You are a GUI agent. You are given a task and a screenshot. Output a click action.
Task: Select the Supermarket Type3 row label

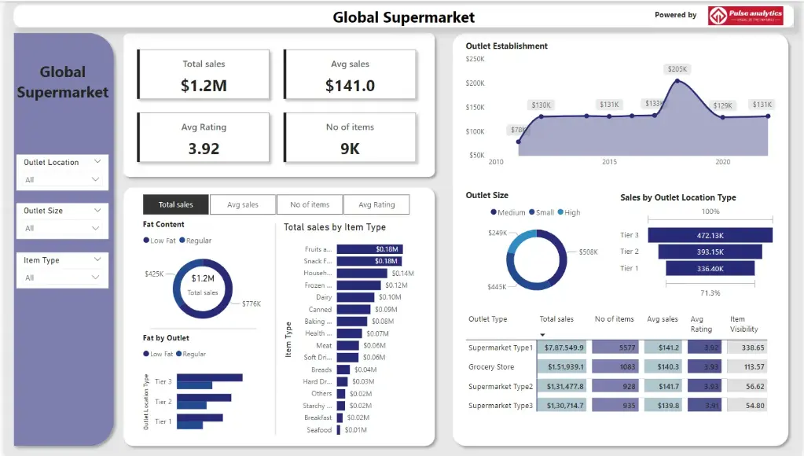pos(501,405)
